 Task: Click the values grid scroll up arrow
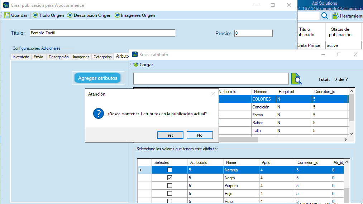pyautogui.click(x=347, y=162)
